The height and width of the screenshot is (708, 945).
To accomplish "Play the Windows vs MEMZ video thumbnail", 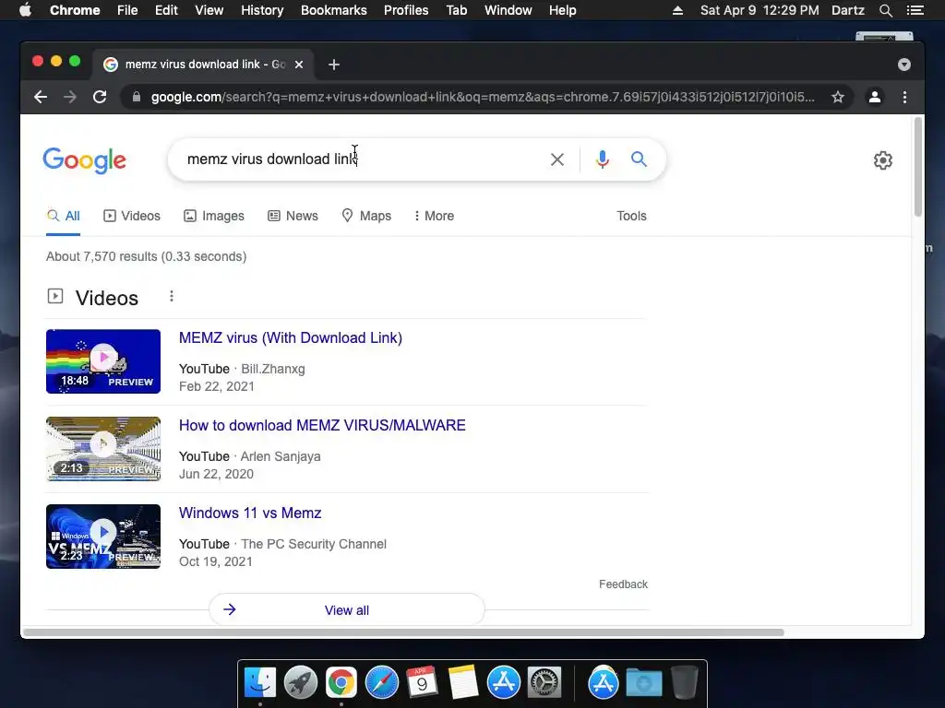I will 103,537.
